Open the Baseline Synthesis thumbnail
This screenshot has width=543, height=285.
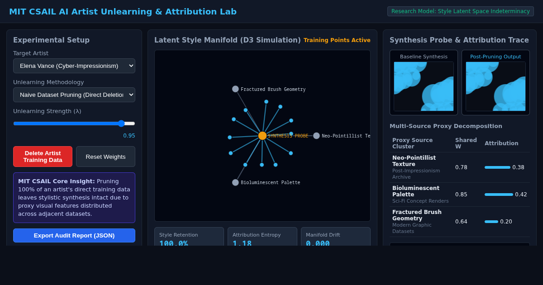pyautogui.click(x=424, y=86)
